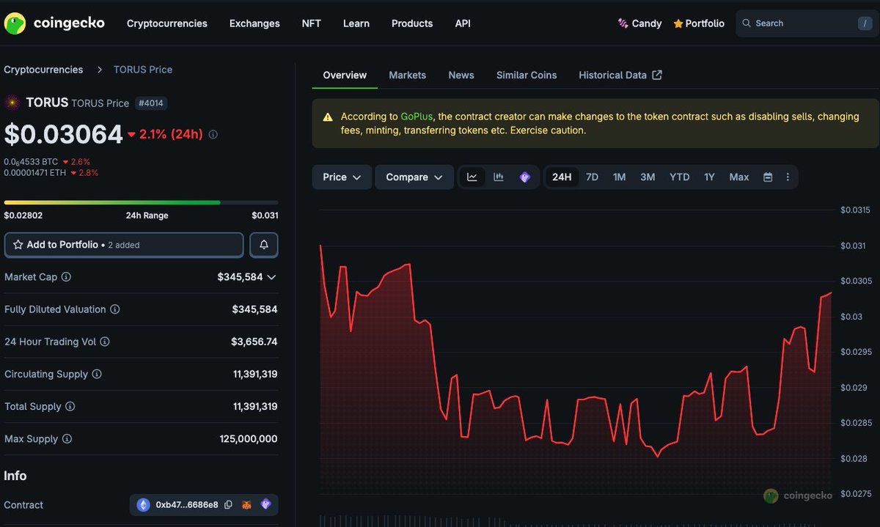
Task: Go to Cryptocurrencies breadcrumb link
Action: click(43, 70)
